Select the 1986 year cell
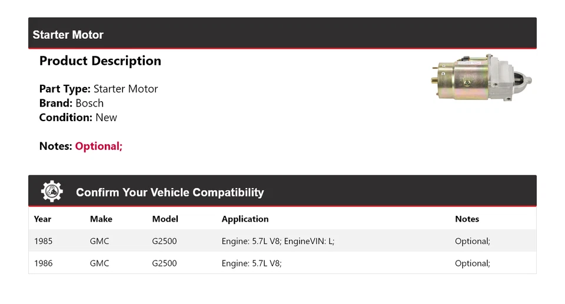The image size is (565, 304). (x=43, y=263)
